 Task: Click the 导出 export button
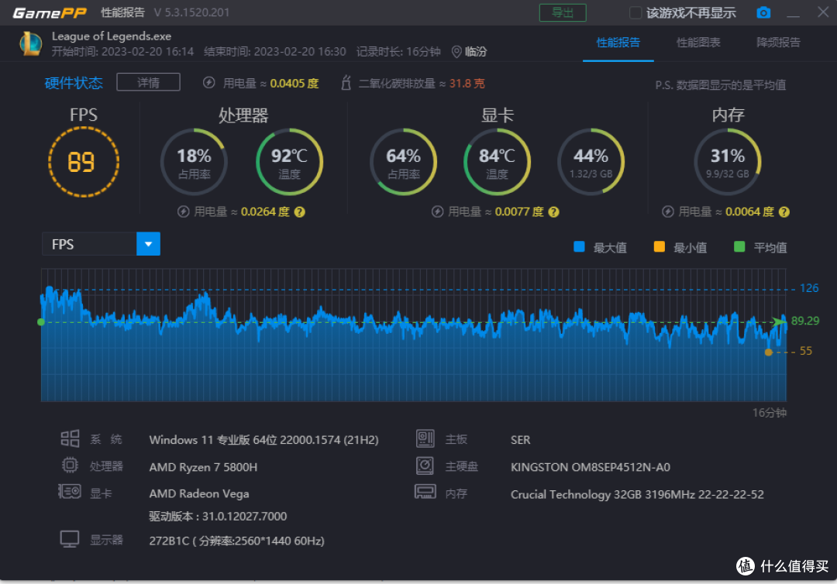tap(563, 13)
